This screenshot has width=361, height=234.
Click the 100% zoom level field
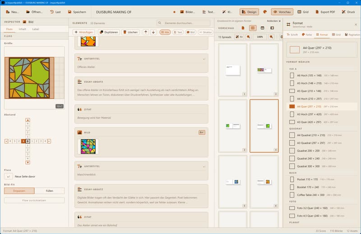260,37
